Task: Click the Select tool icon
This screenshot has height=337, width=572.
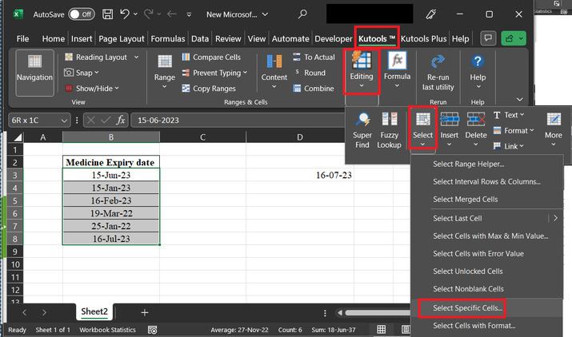Action: coord(422,119)
